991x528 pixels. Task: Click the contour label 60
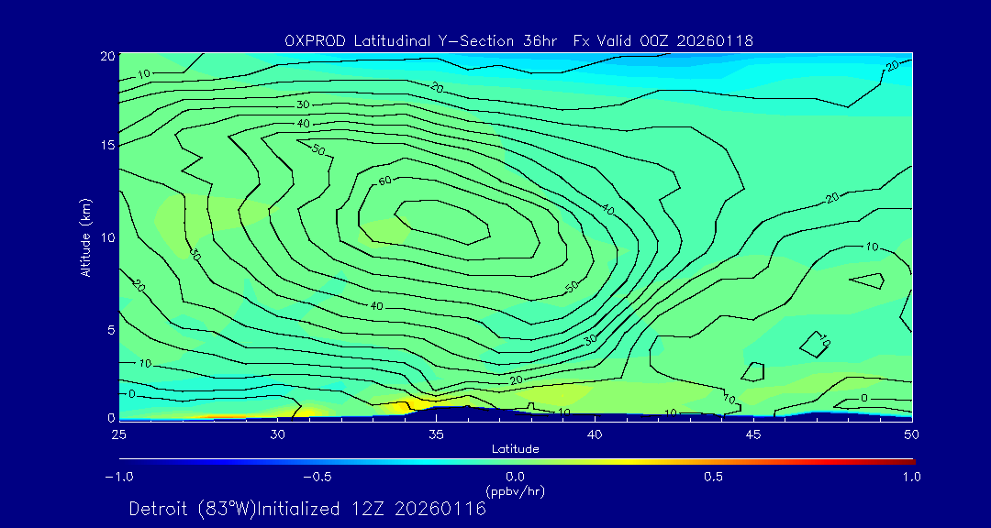[384, 181]
